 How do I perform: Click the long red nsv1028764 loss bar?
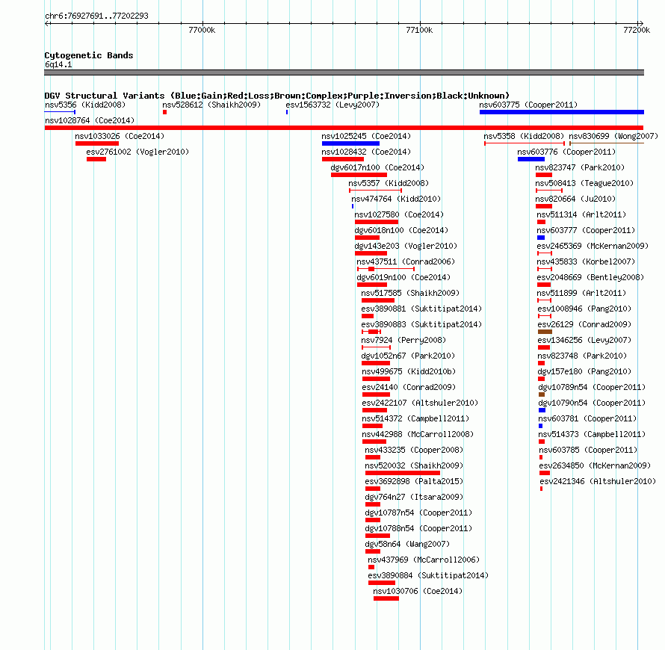pos(344,128)
